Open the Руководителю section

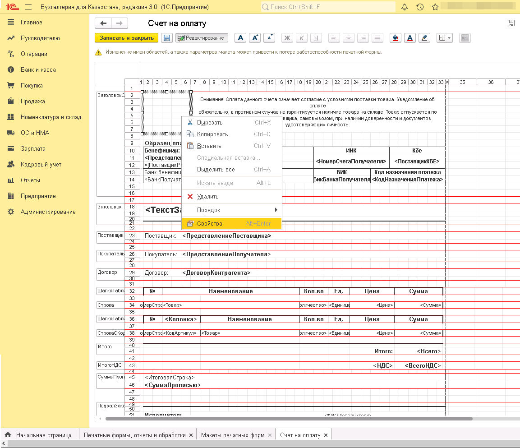click(45, 38)
